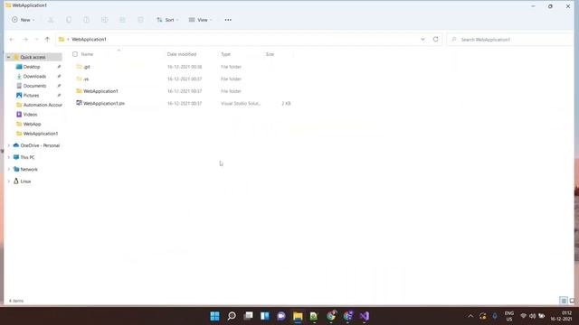The height and width of the screenshot is (325, 579).
Task: Sort by Date modified column header
Action: click(182, 54)
